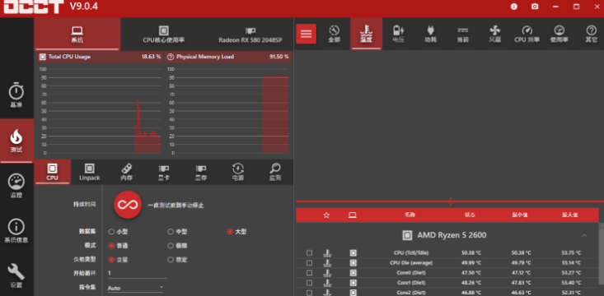The width and height of the screenshot is (604, 296).
Task: Open the 基准 benchmark stopwatch section
Action: click(x=16, y=95)
